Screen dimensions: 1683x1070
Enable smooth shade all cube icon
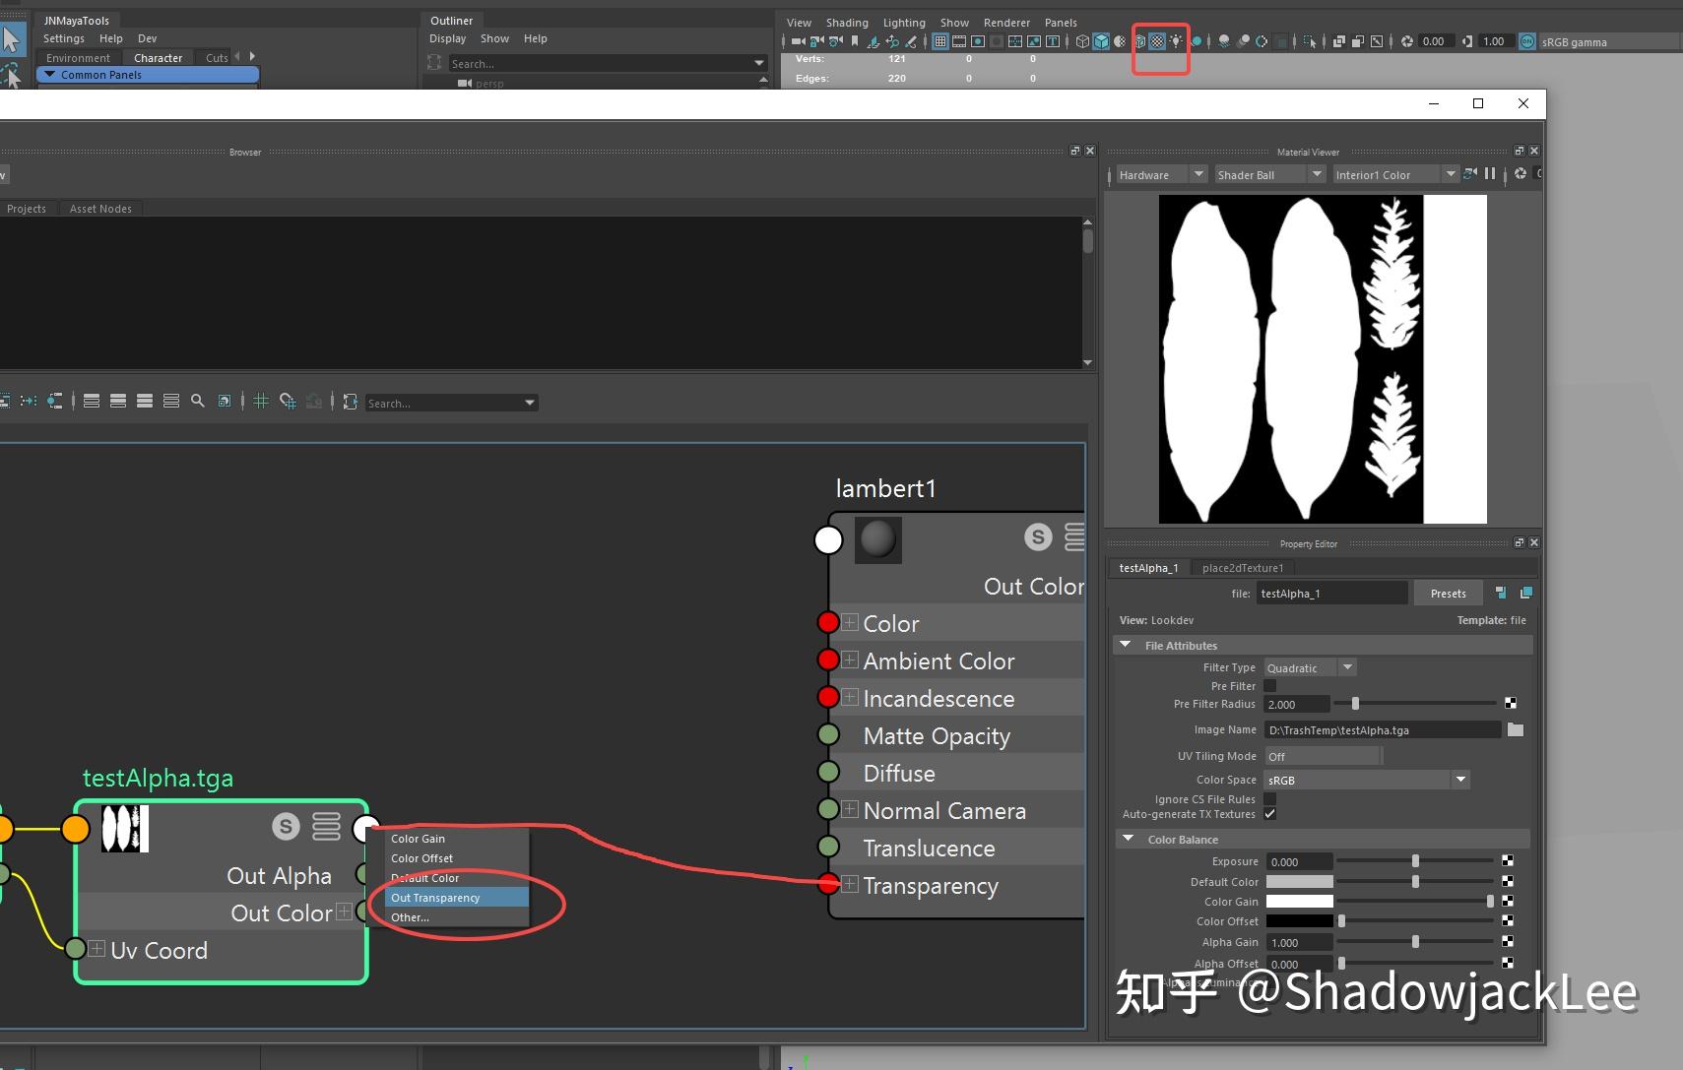coord(1101,41)
